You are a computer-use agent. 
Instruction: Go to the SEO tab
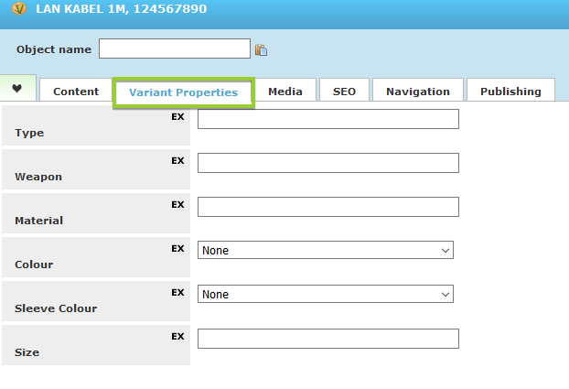344,91
